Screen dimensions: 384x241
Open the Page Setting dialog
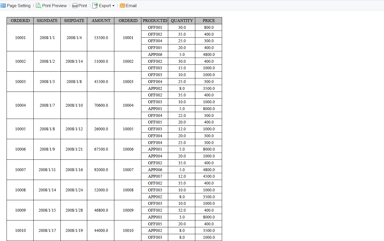[x=18, y=5]
